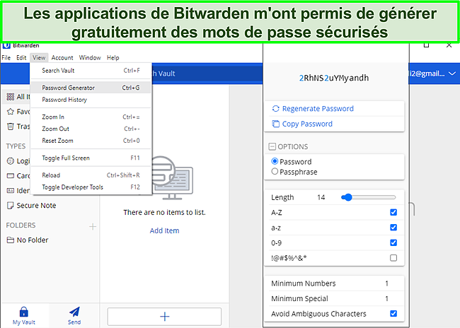This screenshot has width=460, height=328.
Task: Uncheck the a-z lowercase checkbox
Action: point(393,228)
